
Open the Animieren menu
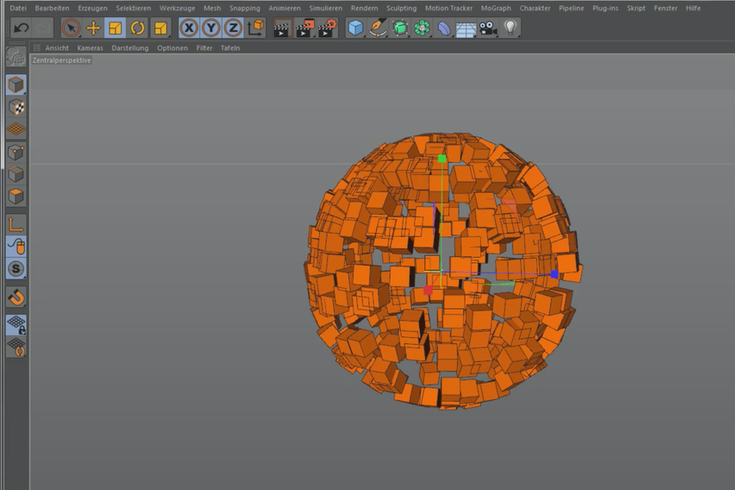(285, 8)
